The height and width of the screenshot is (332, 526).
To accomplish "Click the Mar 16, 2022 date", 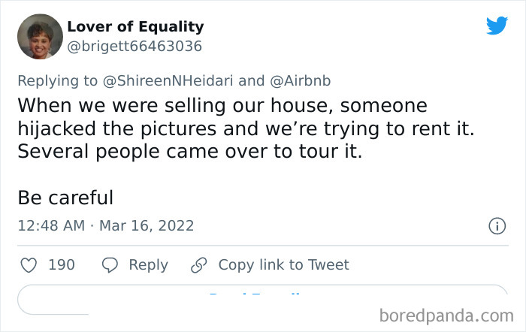I will pyautogui.click(x=146, y=225).
